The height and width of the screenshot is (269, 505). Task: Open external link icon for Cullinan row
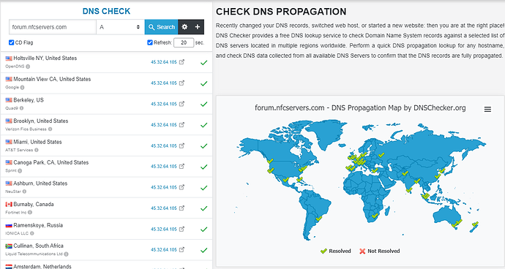tap(182, 249)
